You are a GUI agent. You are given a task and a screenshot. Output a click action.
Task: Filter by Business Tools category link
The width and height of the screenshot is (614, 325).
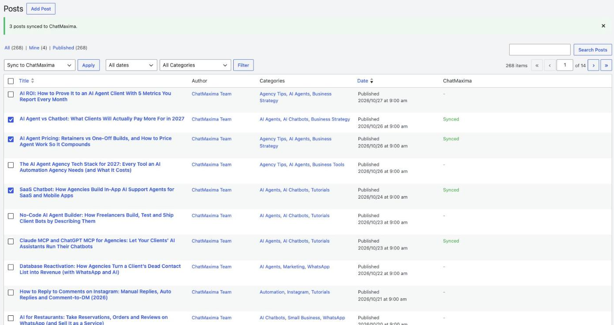coord(328,164)
